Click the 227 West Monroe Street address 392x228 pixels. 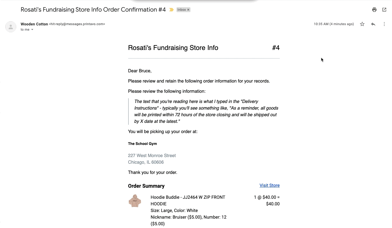click(x=152, y=156)
